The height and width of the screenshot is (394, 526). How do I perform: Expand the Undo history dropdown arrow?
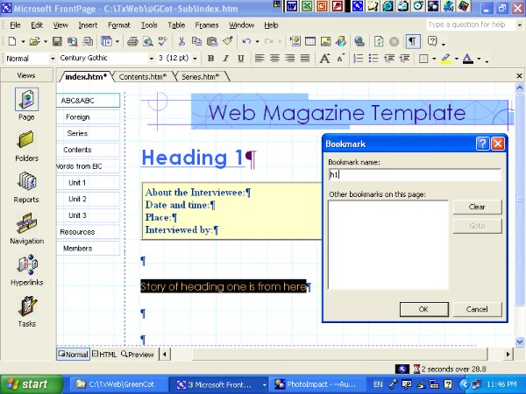pyautogui.click(x=257, y=41)
